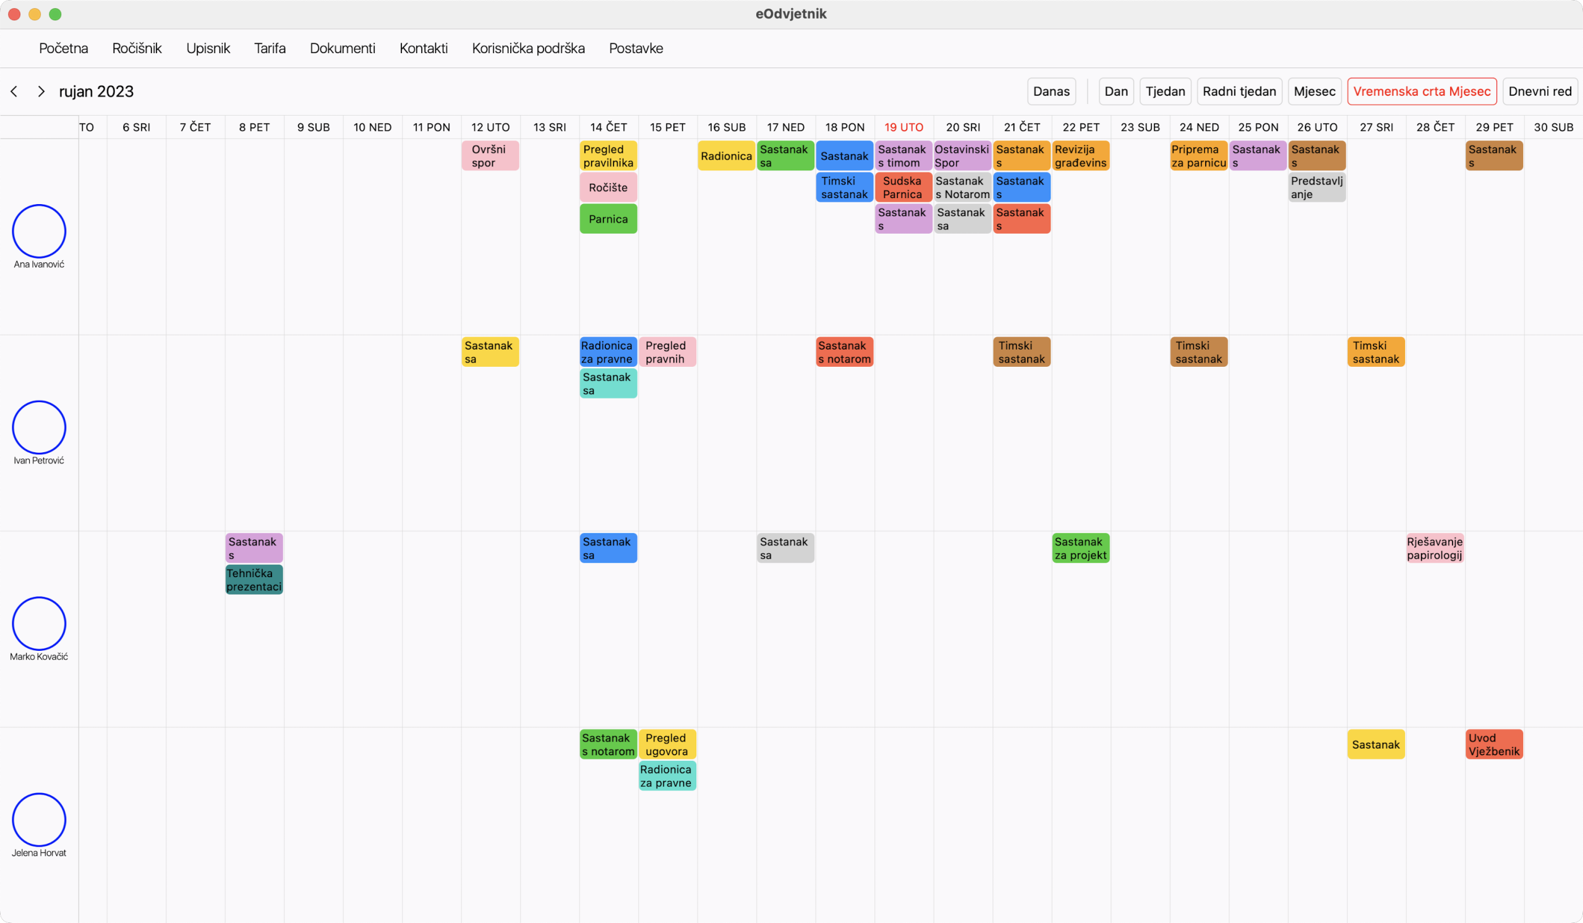The width and height of the screenshot is (1583, 923).
Task: Click Ana Ivanović's avatar circle
Action: tap(39, 231)
